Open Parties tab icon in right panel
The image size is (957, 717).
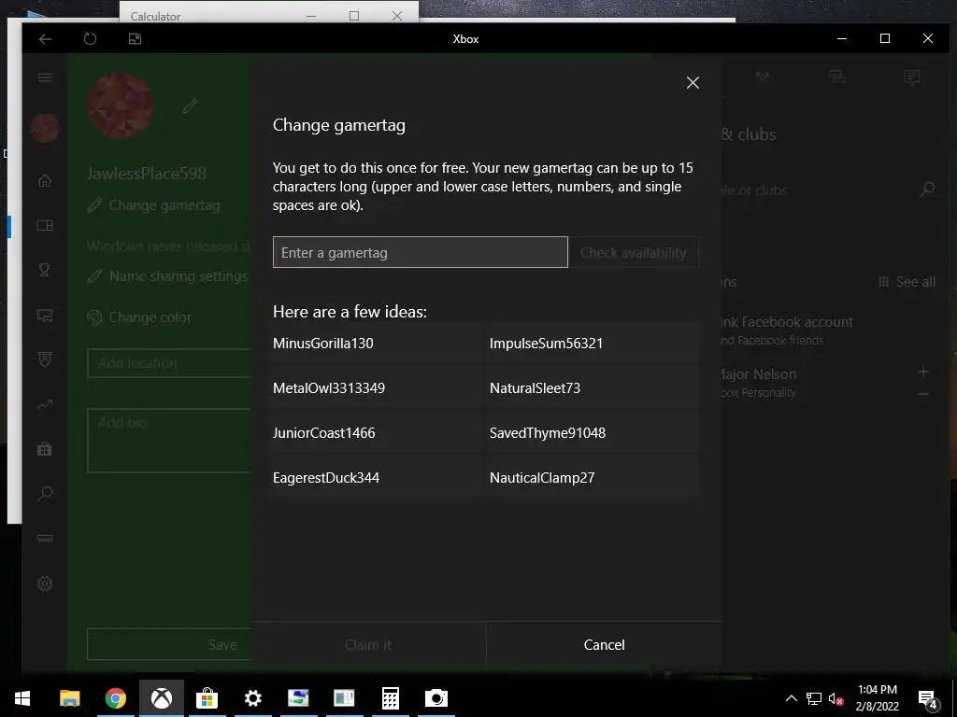click(x=837, y=77)
